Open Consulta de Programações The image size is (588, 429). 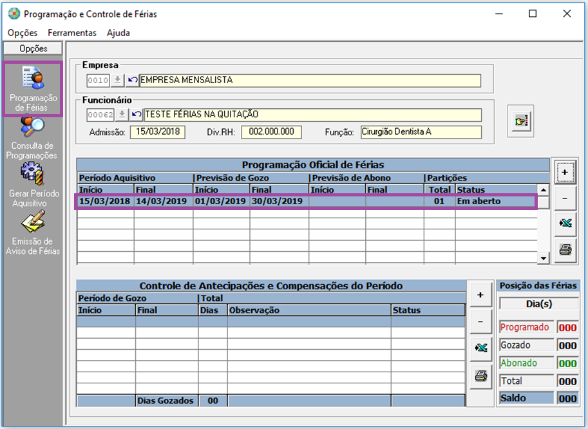pos(32,138)
